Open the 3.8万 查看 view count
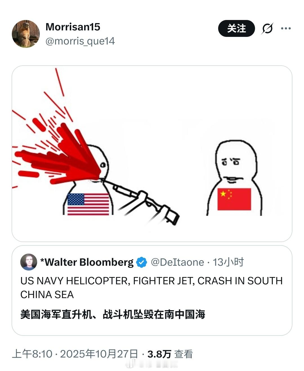Image resolution: width=304 pixels, height=371 pixels. 170,354
